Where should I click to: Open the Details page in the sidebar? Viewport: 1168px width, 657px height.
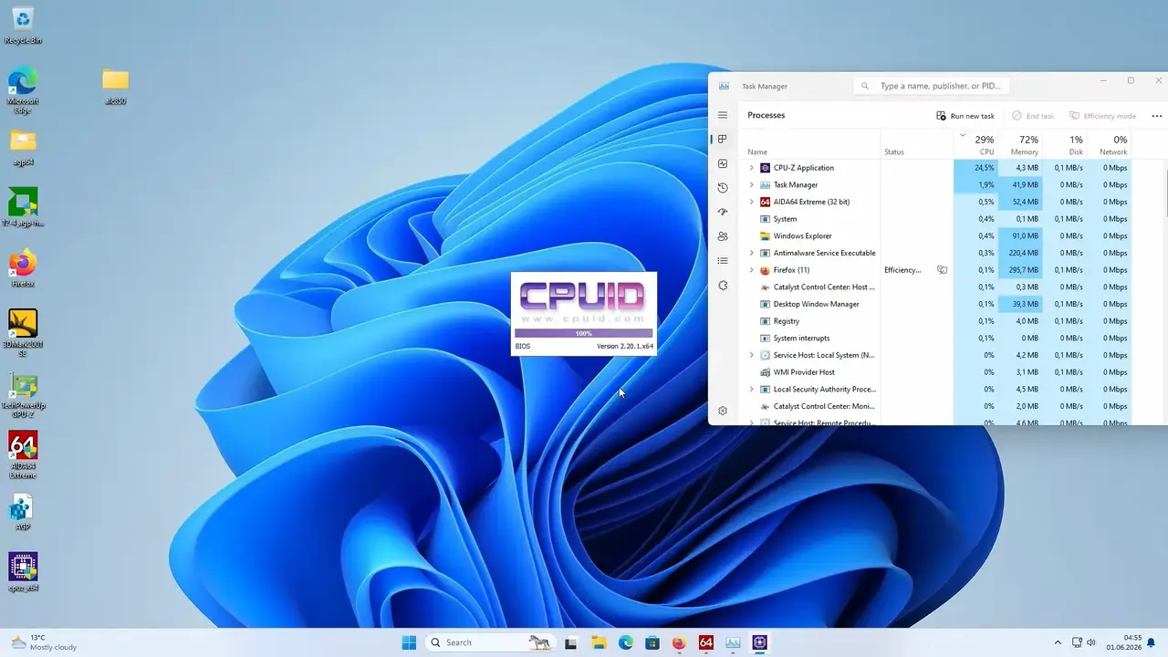723,261
